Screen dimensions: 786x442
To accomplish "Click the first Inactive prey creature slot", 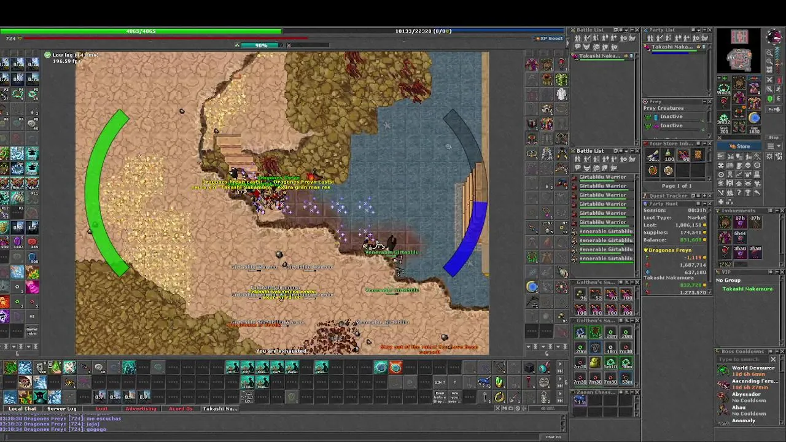I will click(x=674, y=117).
